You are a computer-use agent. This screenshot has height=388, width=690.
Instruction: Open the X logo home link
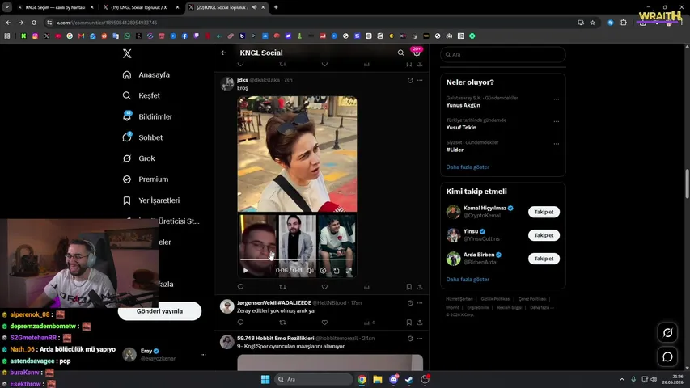(x=127, y=53)
